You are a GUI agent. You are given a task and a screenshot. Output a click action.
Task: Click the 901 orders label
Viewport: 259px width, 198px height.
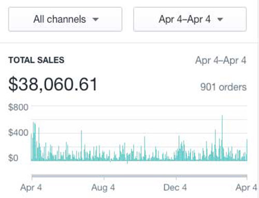(x=223, y=87)
